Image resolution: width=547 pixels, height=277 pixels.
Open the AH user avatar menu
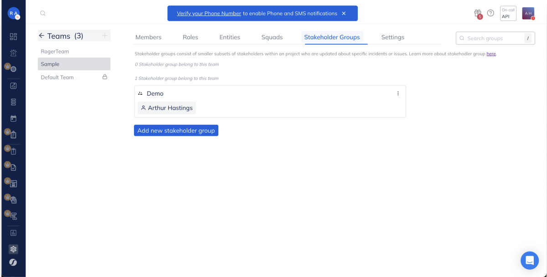(528, 13)
